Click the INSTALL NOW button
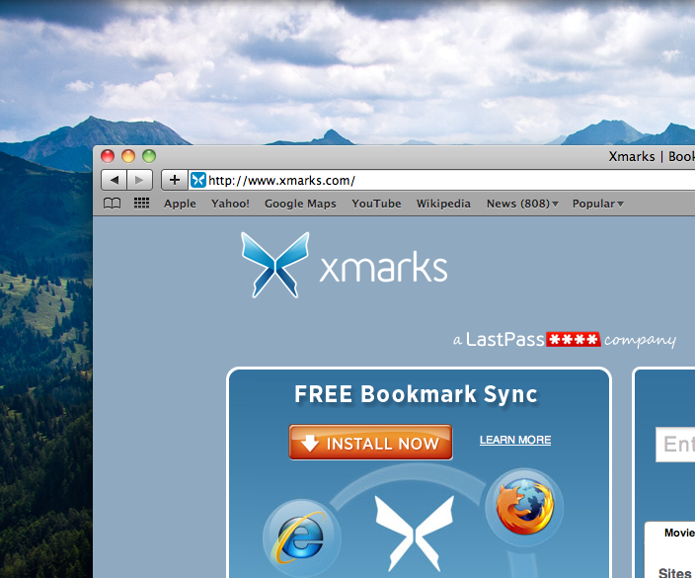Screen dimensions: 695x578 pyautogui.click(x=370, y=443)
